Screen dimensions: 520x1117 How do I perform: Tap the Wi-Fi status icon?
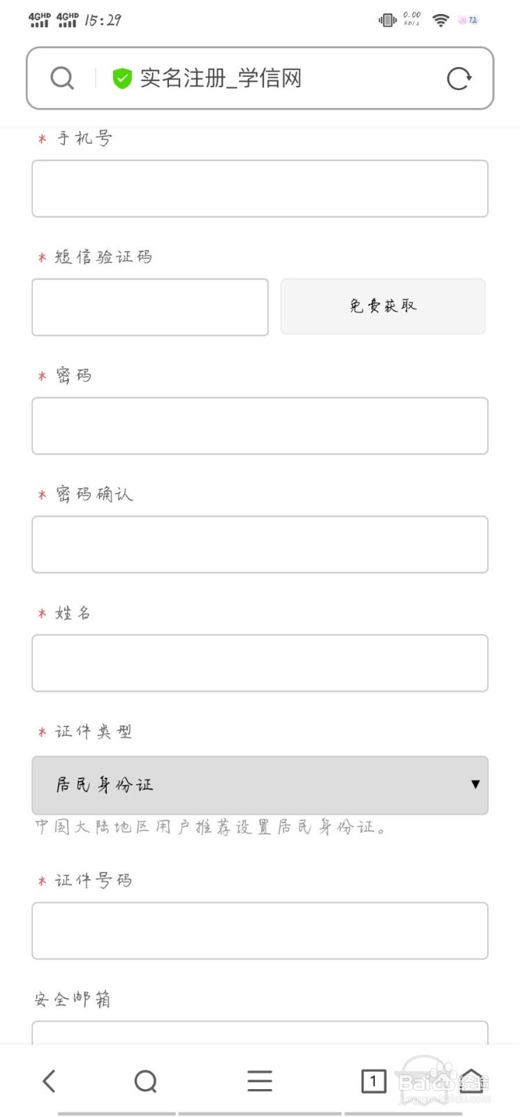coord(441,20)
